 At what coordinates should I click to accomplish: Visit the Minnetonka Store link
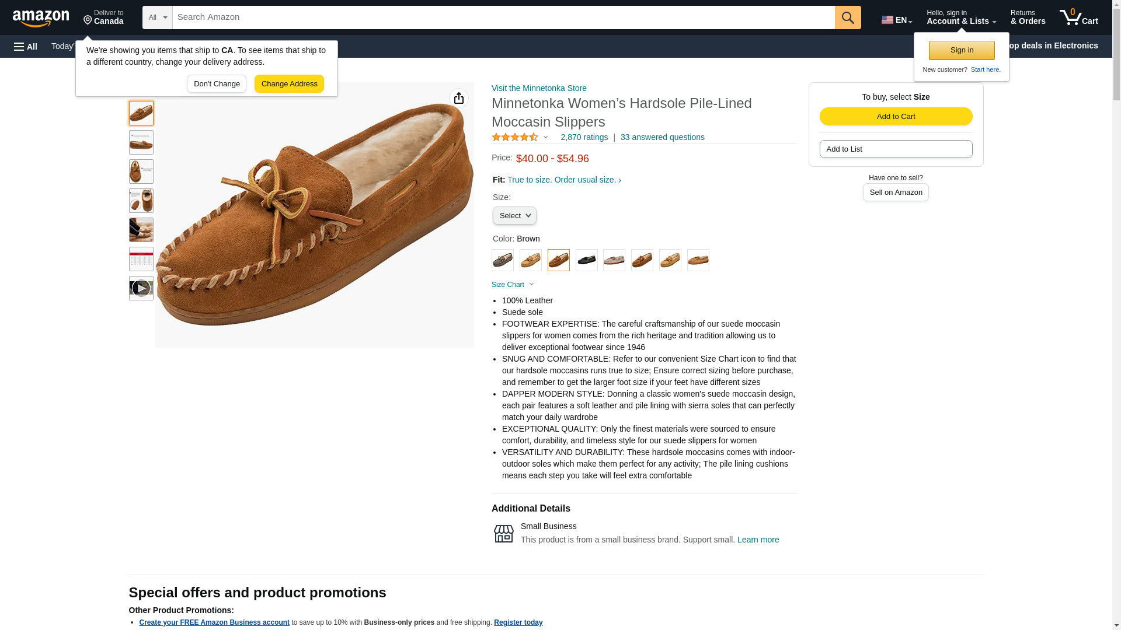coord(538,88)
